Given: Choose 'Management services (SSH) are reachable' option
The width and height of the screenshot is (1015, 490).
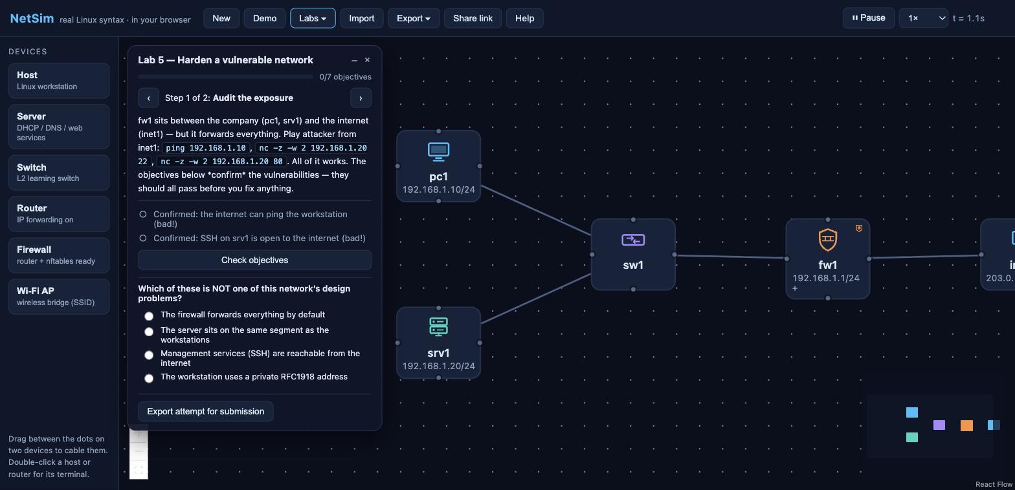Looking at the screenshot, I should pyautogui.click(x=149, y=355).
